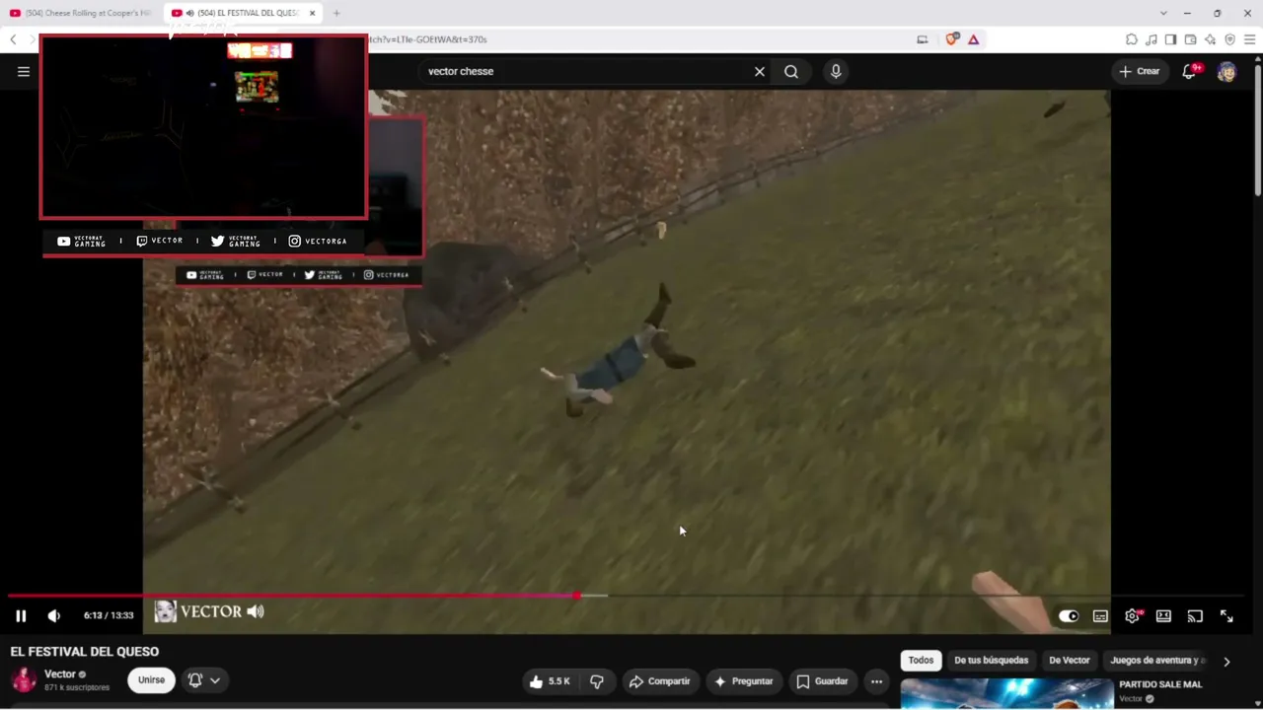
Task: Open more actions three-dot menu
Action: 876,681
